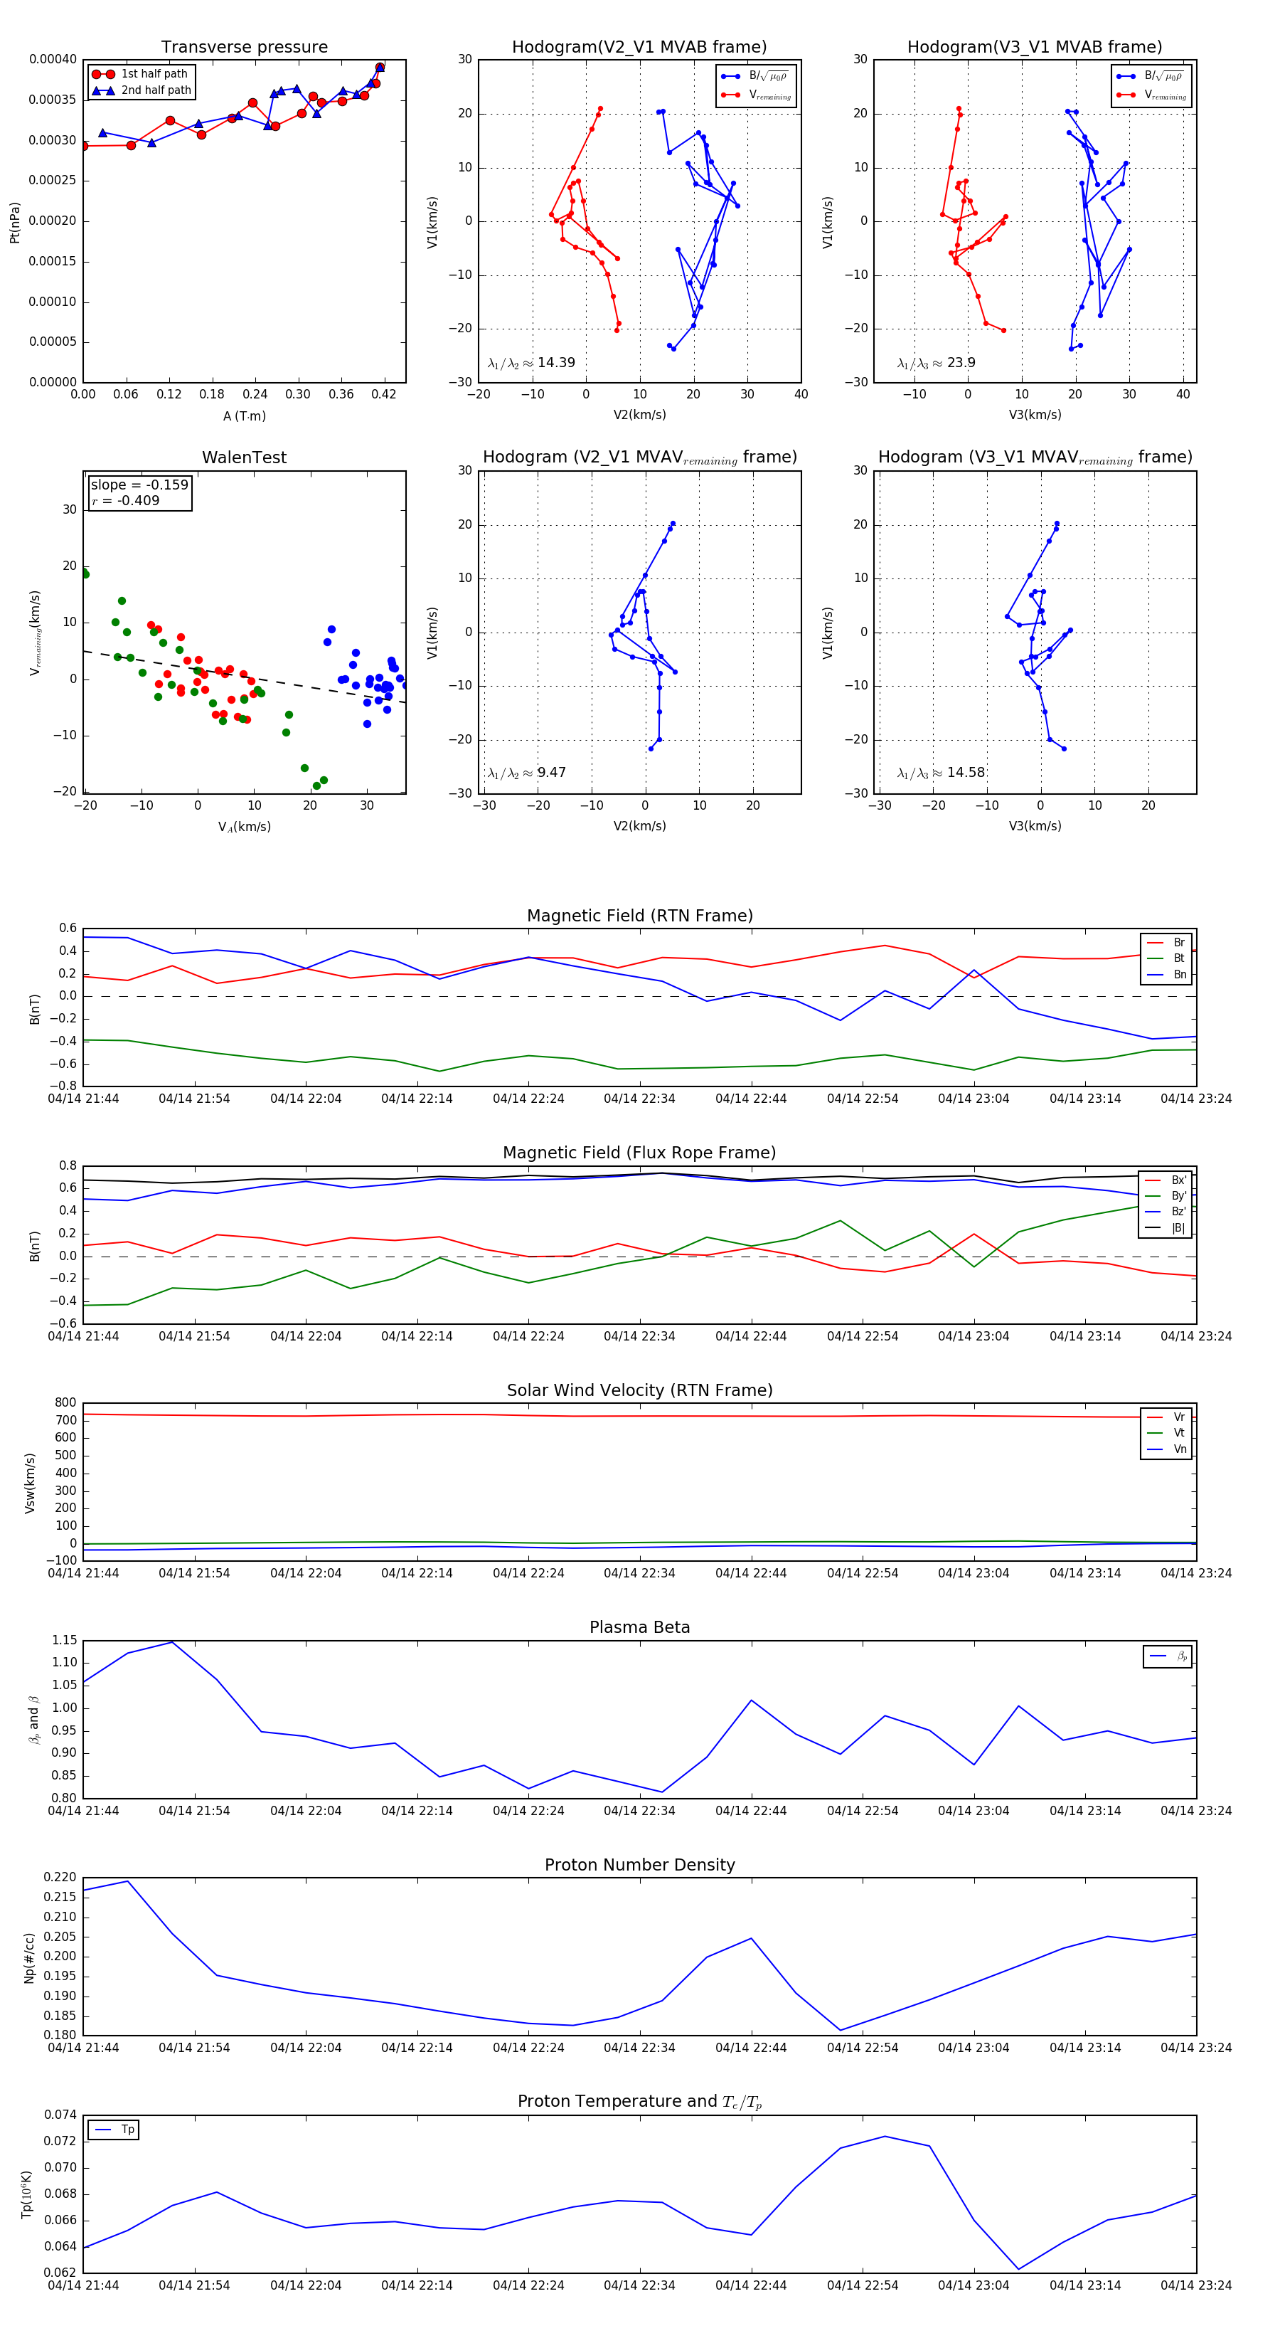Click the 'Np(#/cc)' y-axis label
1280x2348 pixels.
click(29, 1958)
